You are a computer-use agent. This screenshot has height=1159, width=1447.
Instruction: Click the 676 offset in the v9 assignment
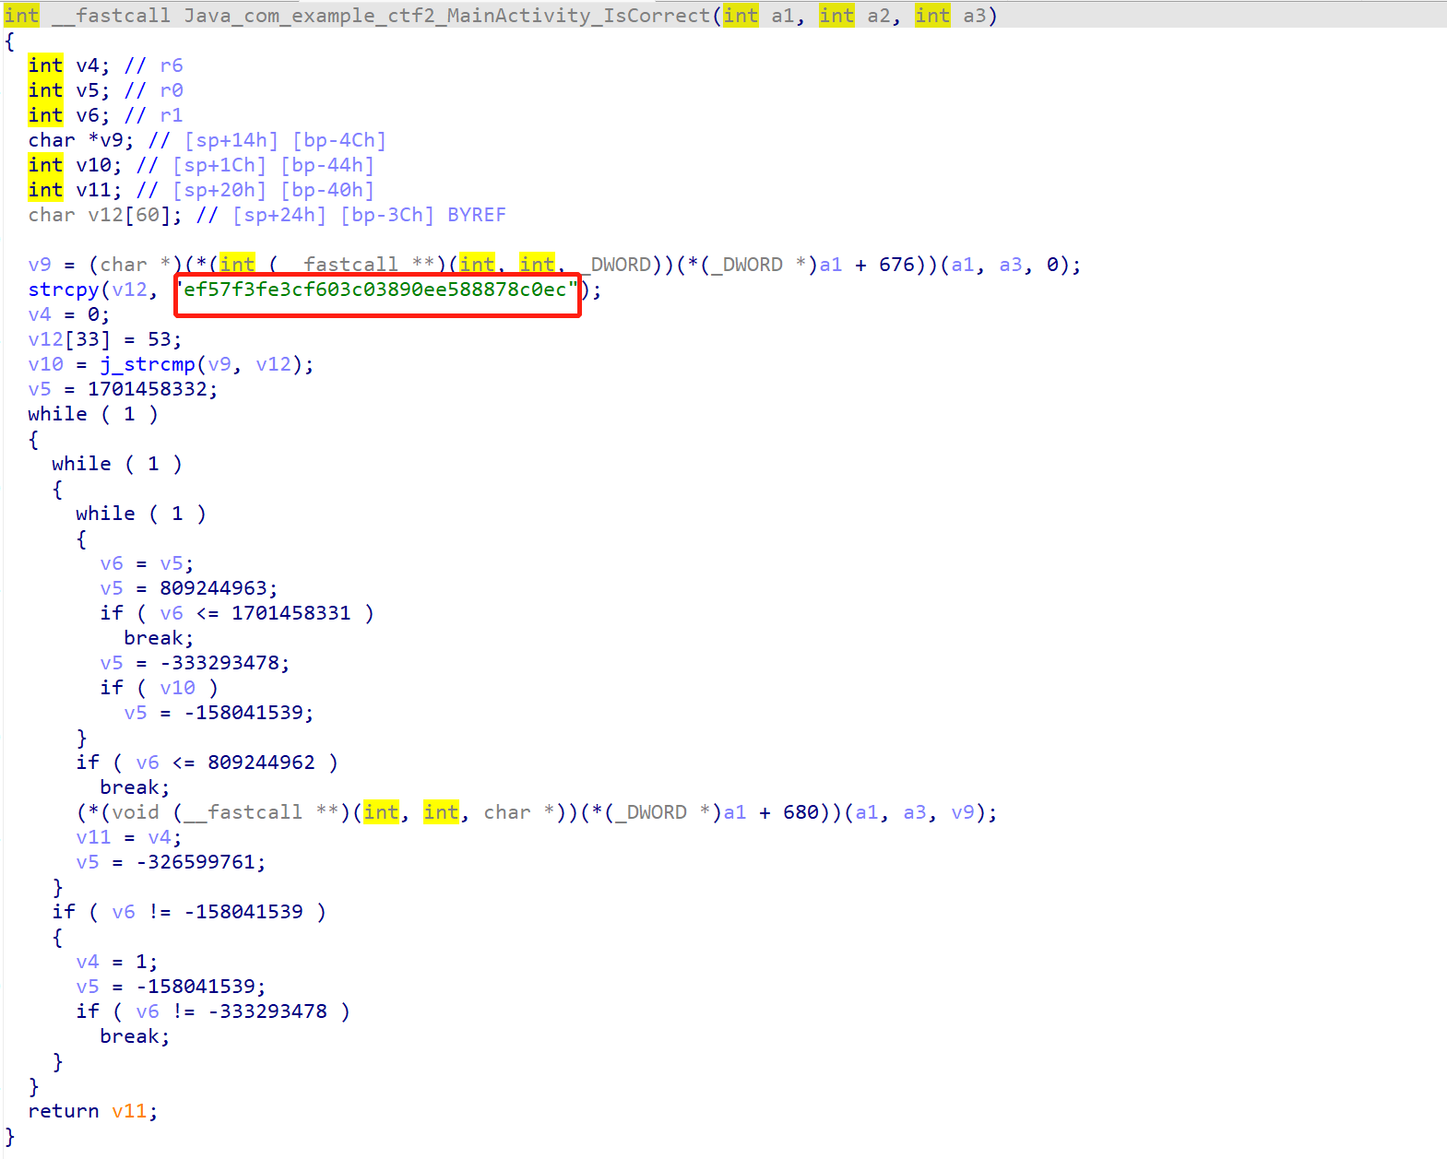896,265
